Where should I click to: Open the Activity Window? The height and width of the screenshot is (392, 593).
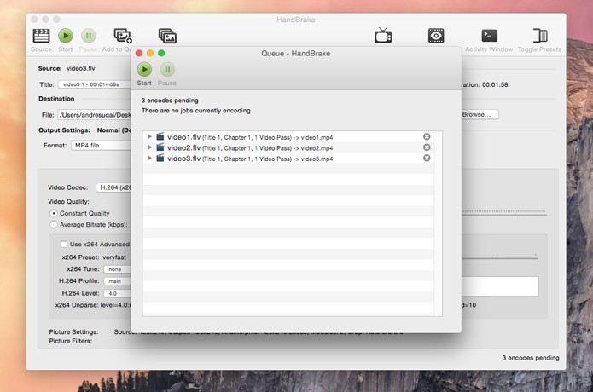(x=489, y=40)
